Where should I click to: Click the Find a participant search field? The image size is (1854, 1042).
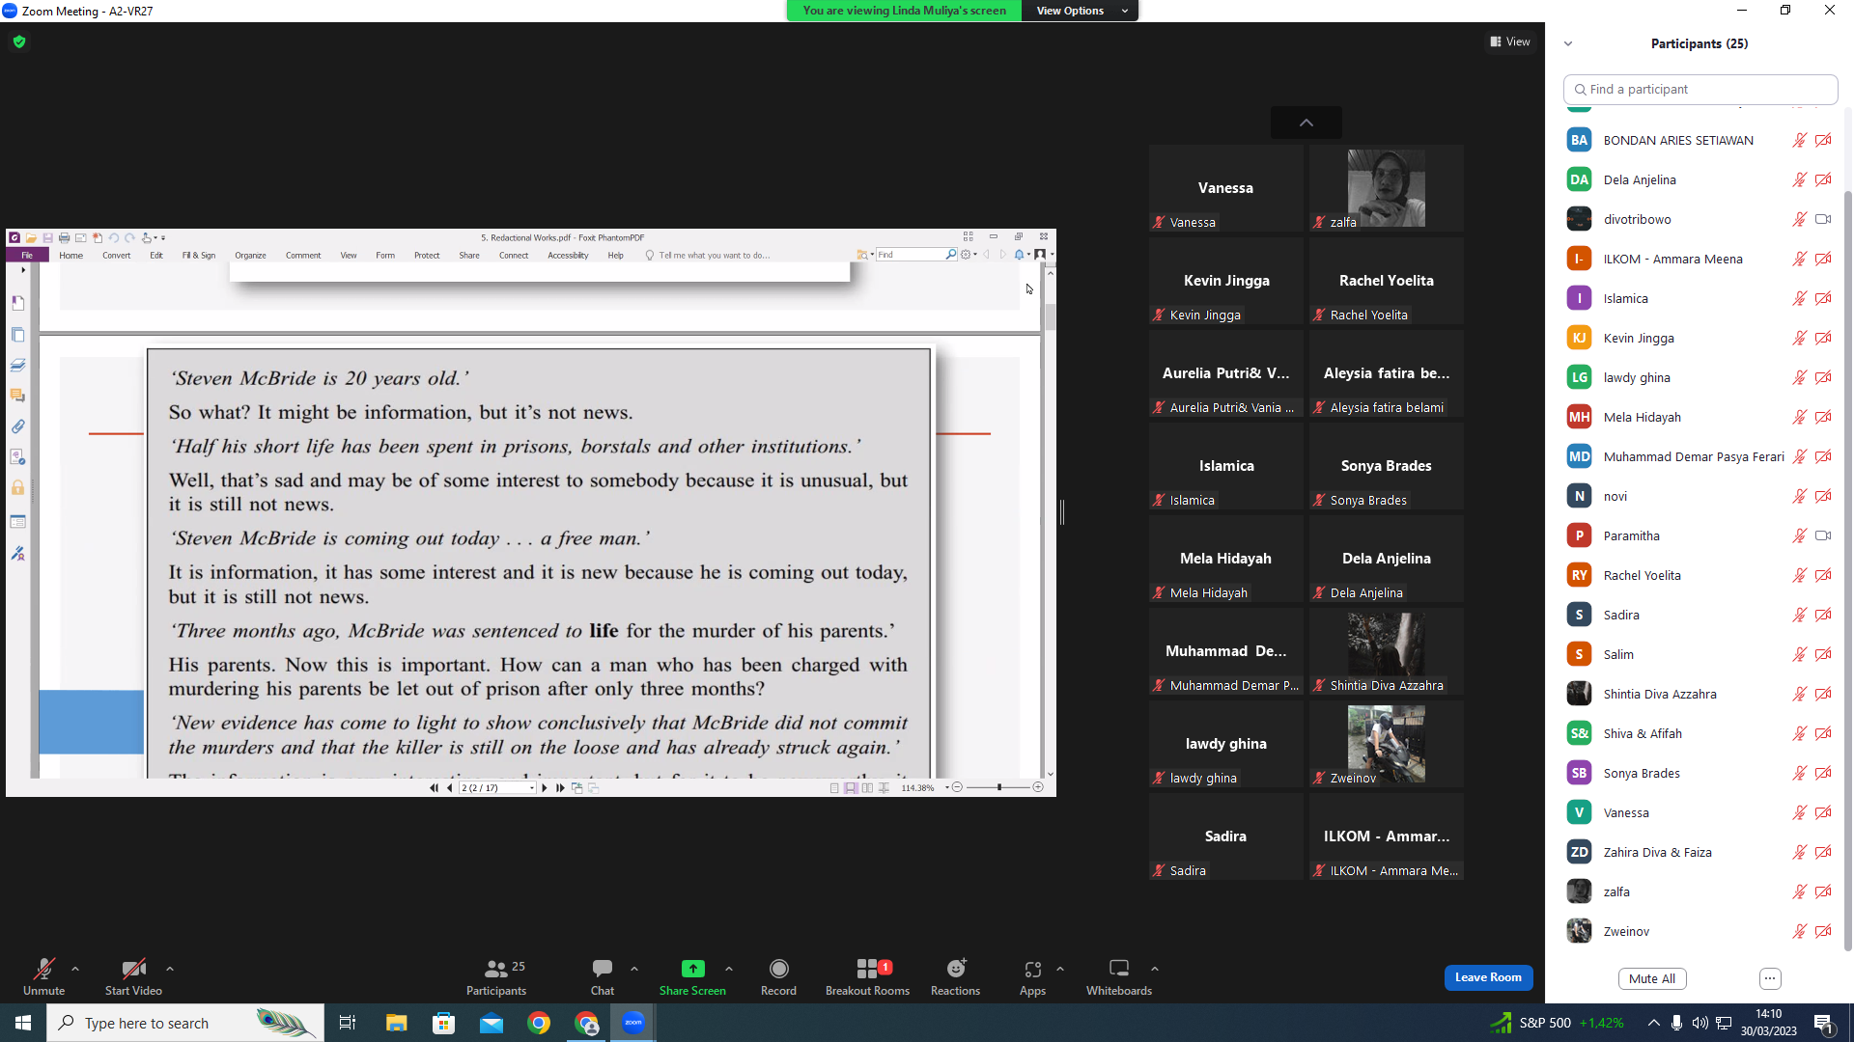(x=1700, y=90)
